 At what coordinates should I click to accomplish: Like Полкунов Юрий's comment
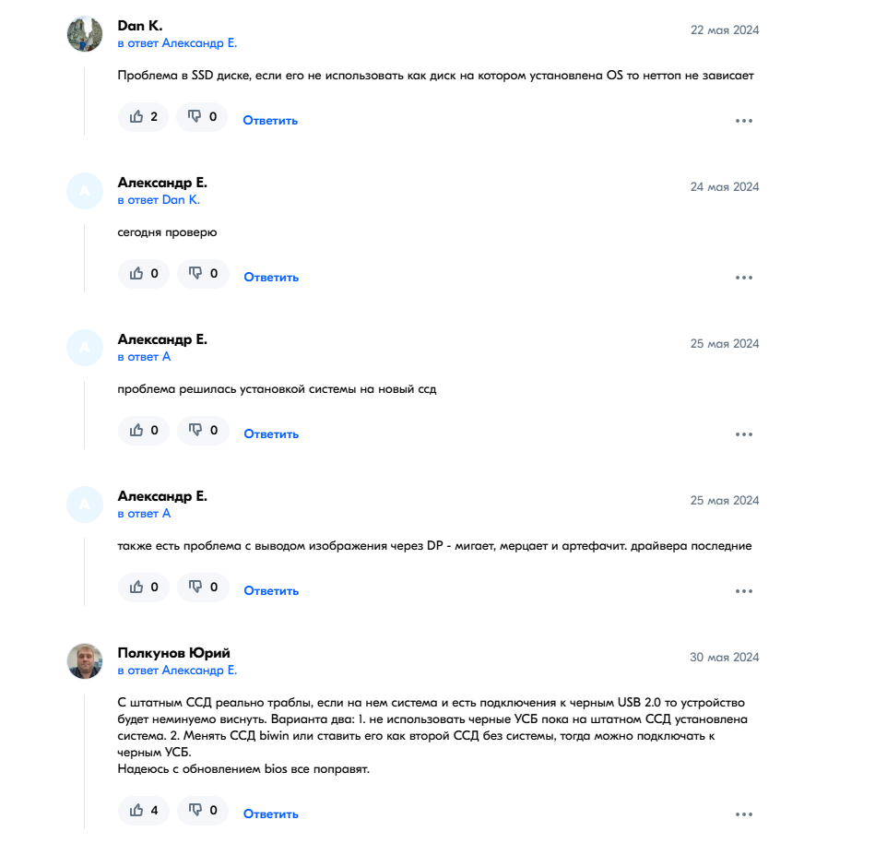(x=143, y=811)
